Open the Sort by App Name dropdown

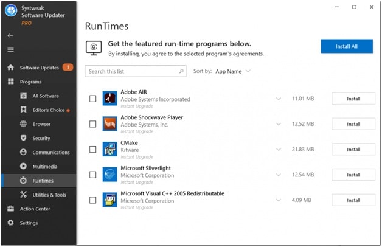pyautogui.click(x=233, y=71)
